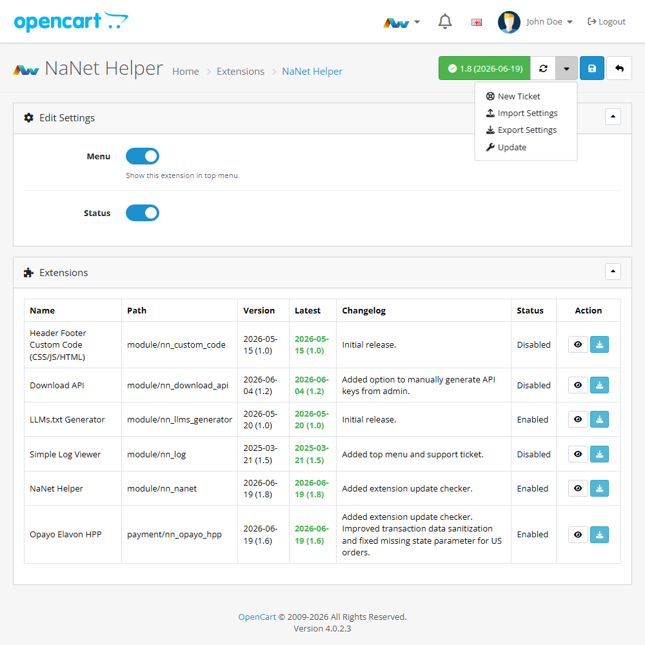Image resolution: width=645 pixels, height=645 pixels.
Task: Collapse the Extensions panel
Action: 613,272
